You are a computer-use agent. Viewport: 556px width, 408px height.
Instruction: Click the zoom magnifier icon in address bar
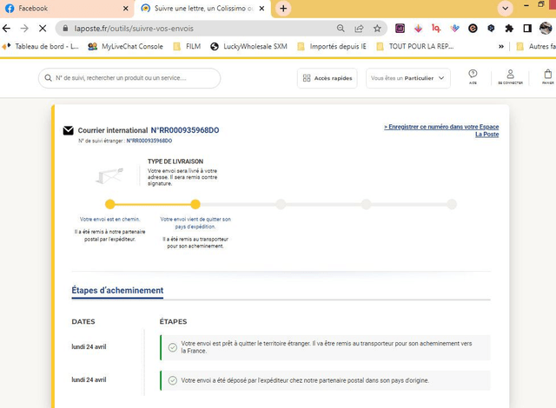tap(341, 28)
